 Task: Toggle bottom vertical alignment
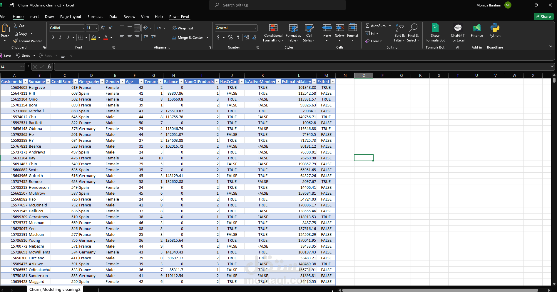pos(137,28)
